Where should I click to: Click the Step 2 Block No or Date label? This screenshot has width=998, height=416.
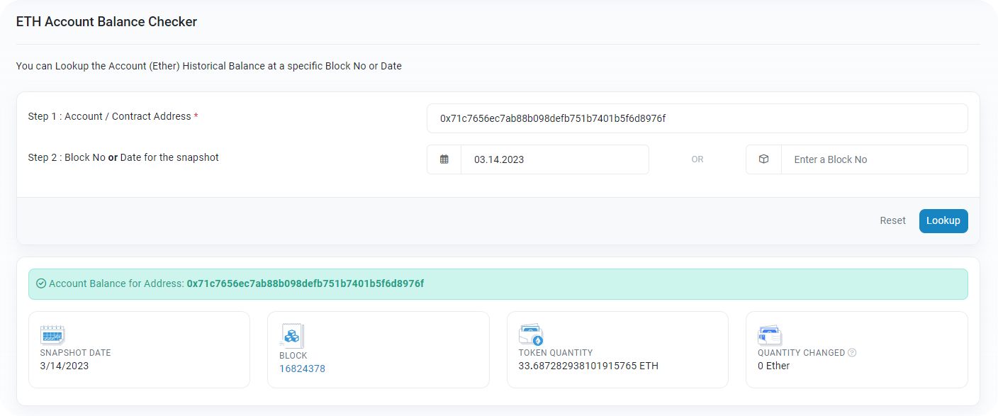click(x=123, y=157)
